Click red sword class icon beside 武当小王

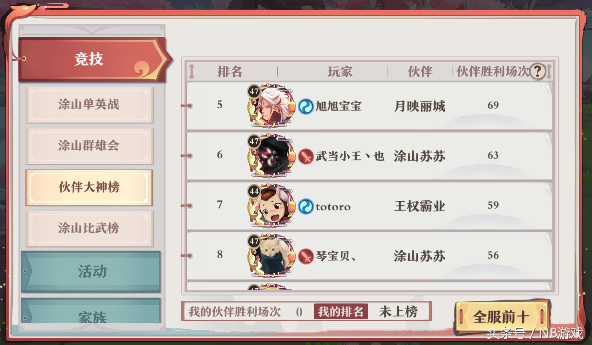click(306, 156)
